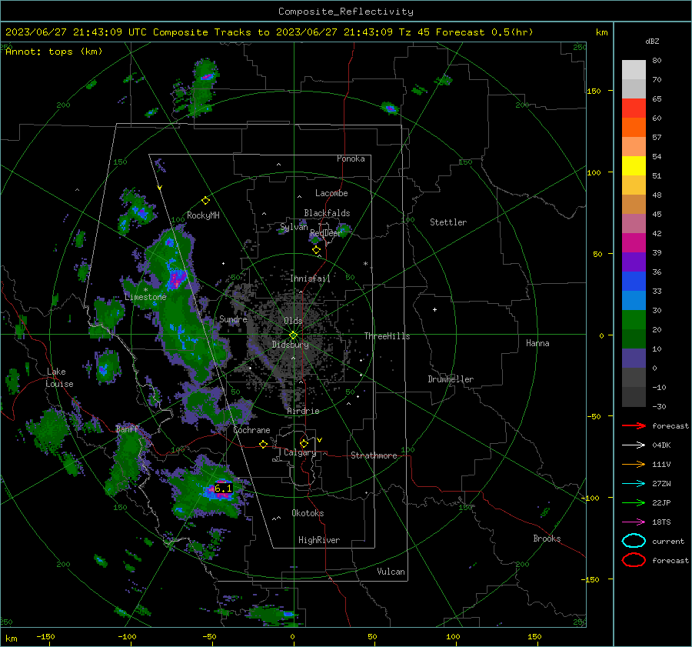The width and height of the screenshot is (692, 647).
Task: Click the Vulcan city label
Action: 391,572
